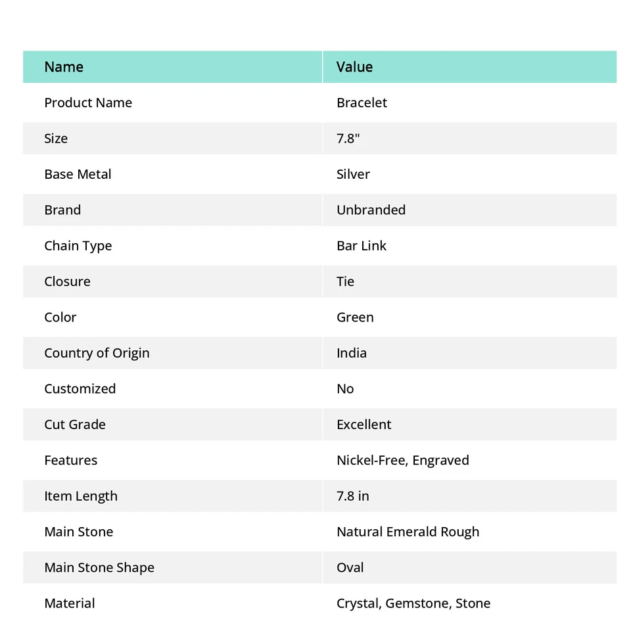Click the Name column header
631x631 pixels.
[x=64, y=67]
